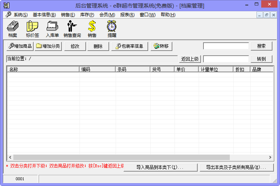
Task: Click the app icon in the title bar
Action: (x=7, y=5)
